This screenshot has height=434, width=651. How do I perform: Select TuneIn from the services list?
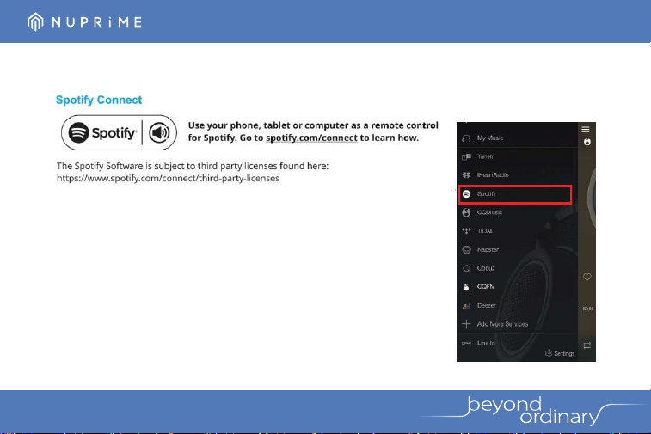[518, 156]
